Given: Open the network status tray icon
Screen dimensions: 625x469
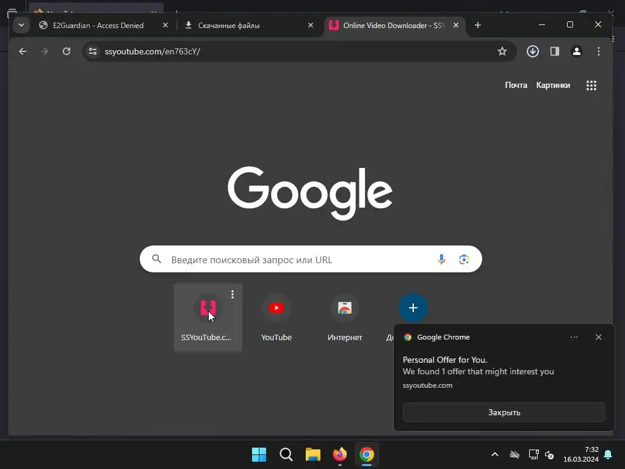Looking at the screenshot, I should pos(533,454).
